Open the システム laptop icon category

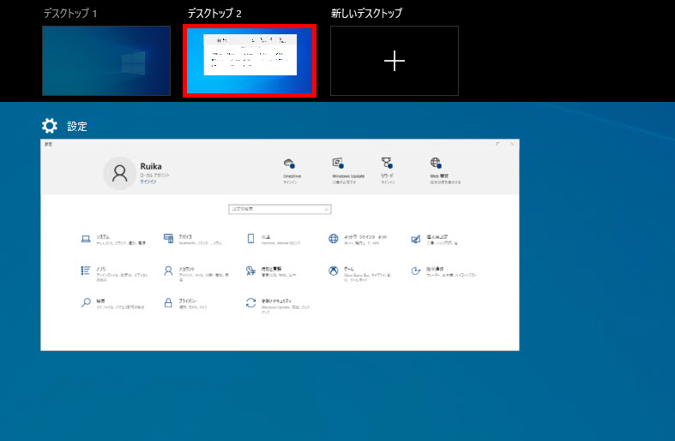[86, 239]
